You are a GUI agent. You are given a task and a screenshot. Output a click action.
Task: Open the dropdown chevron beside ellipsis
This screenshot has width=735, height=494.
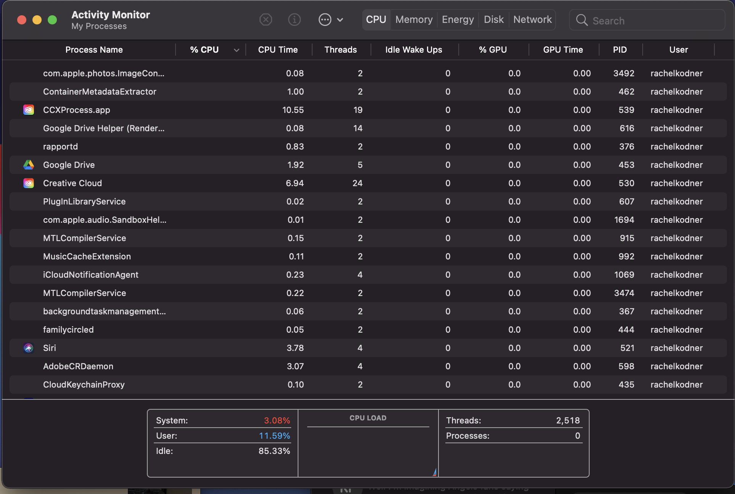click(340, 20)
